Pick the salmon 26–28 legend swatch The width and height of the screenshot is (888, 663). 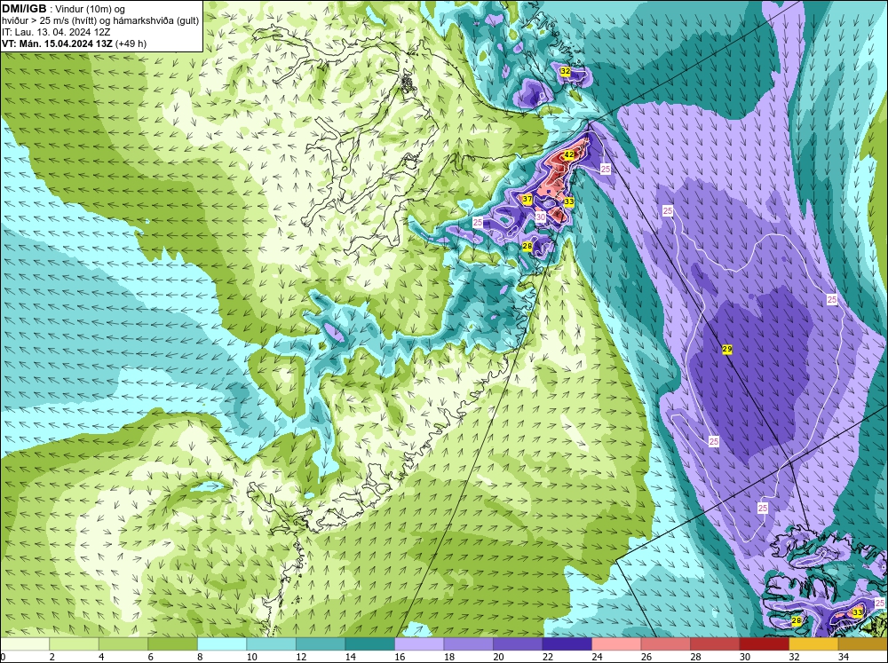click(x=665, y=643)
